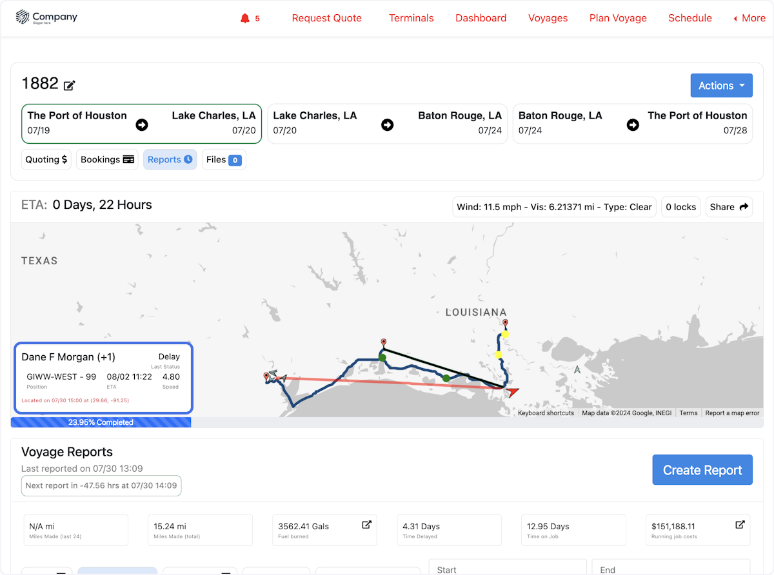Image resolution: width=774 pixels, height=575 pixels.
Task: Click the Share button
Action: click(729, 207)
